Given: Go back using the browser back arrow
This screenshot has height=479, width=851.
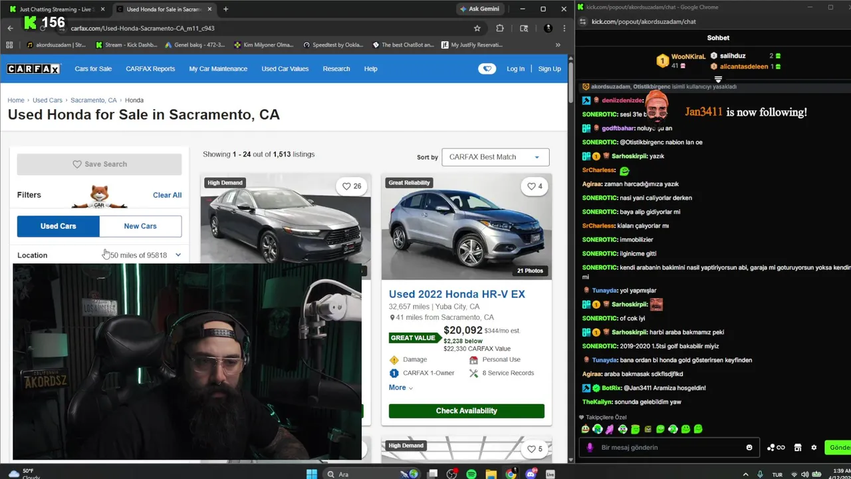Looking at the screenshot, I should [10, 29].
